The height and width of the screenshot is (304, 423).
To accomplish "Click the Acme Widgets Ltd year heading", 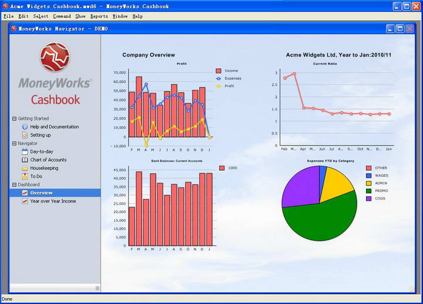I will 338,55.
